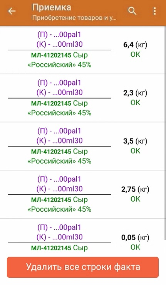166x285 pixels.
Task: Tap OK status under 3,5 кг
Action: pos(135,151)
